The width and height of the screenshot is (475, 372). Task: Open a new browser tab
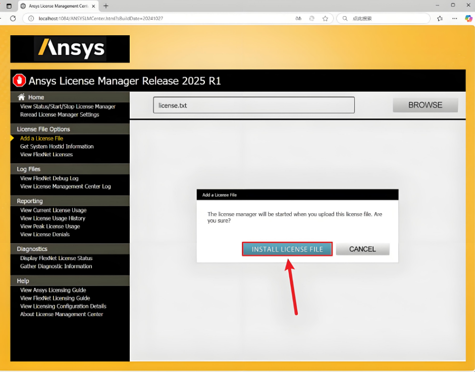click(x=105, y=6)
